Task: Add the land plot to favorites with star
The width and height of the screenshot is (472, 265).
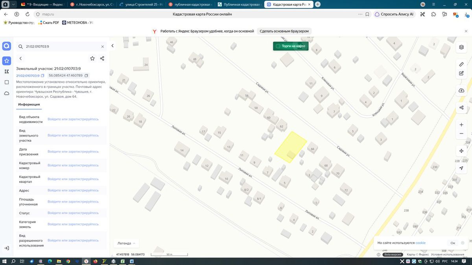Action: click(x=92, y=58)
